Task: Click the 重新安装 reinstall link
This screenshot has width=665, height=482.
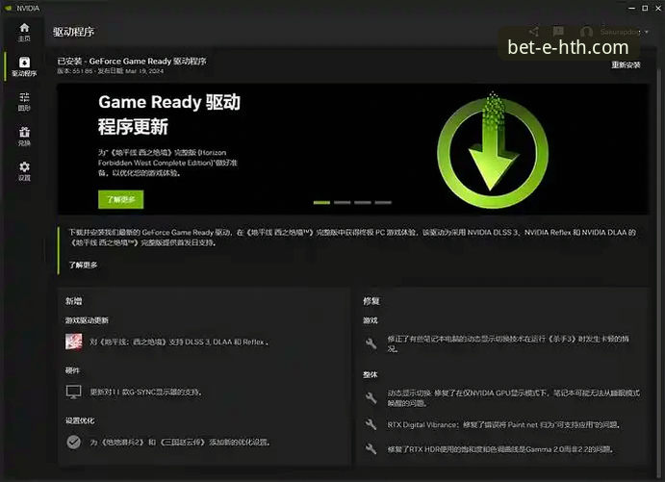Action: (626, 64)
